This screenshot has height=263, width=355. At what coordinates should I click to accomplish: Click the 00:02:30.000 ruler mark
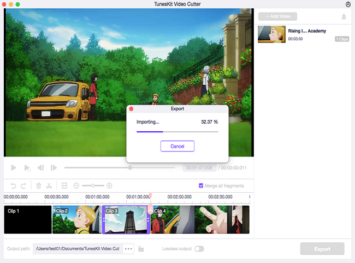click(x=220, y=197)
